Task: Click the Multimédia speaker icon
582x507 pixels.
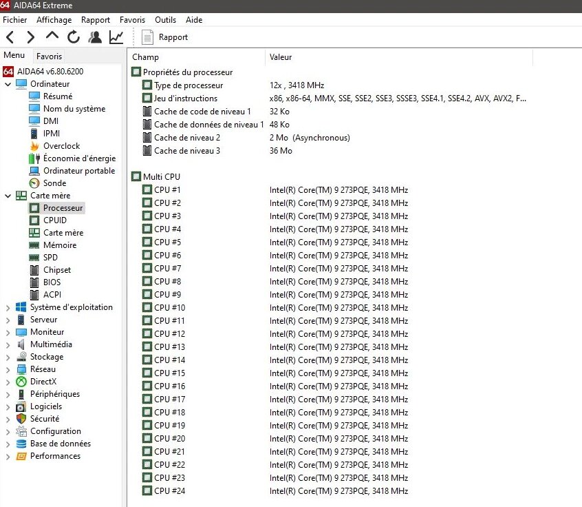Action: 21,344
